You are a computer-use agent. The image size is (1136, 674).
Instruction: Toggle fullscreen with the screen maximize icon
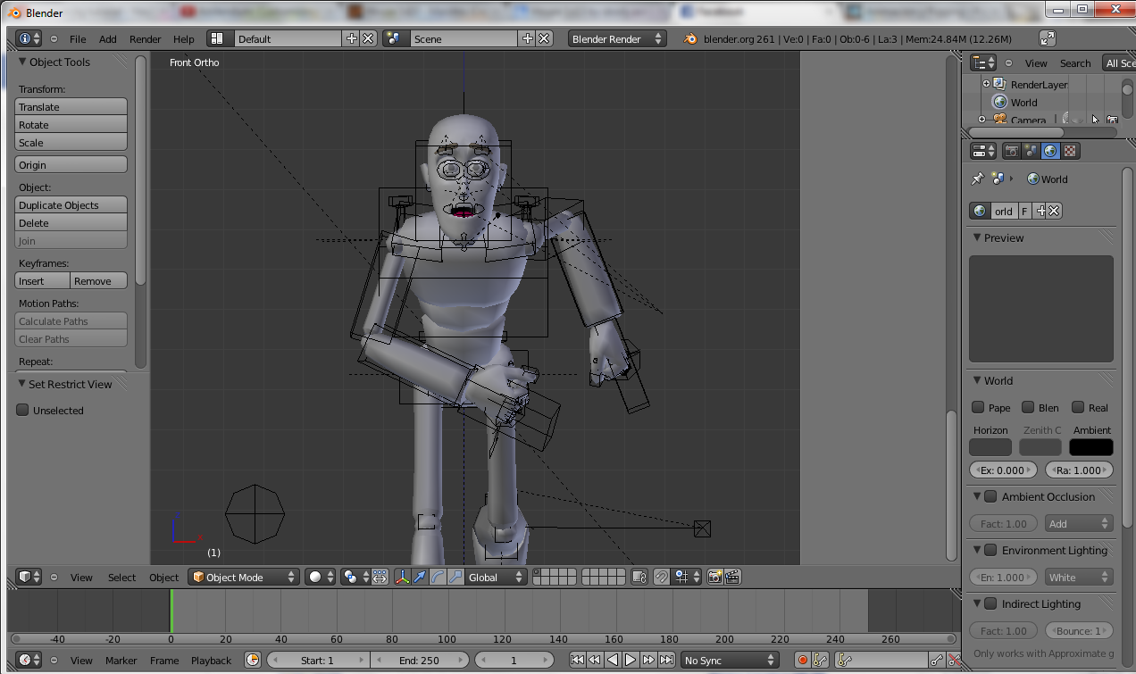click(1048, 38)
